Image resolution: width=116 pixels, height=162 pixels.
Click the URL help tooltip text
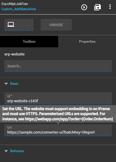58,114
